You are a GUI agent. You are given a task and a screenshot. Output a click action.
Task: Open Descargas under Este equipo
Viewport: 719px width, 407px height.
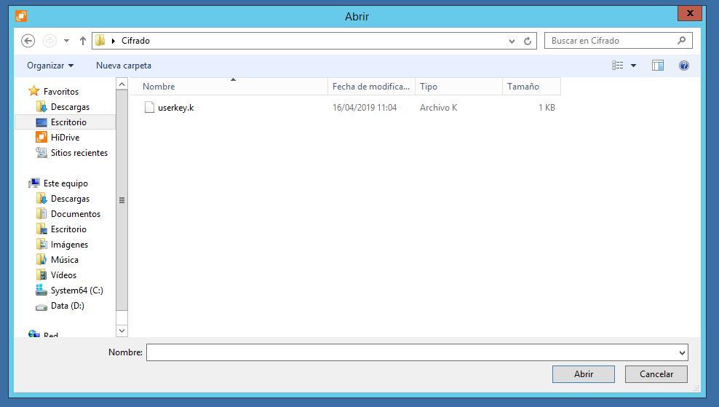click(x=70, y=198)
